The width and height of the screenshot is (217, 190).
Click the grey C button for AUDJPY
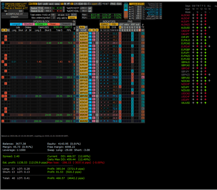tap(97, 40)
